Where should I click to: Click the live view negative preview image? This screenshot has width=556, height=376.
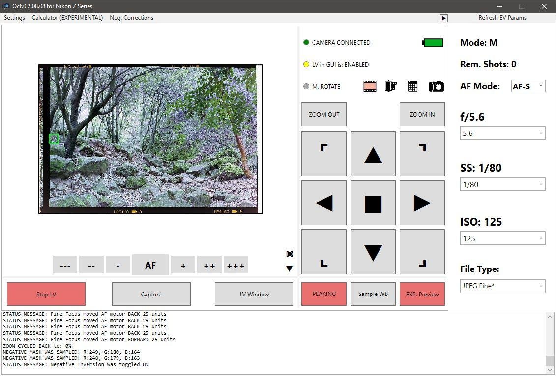click(x=150, y=139)
